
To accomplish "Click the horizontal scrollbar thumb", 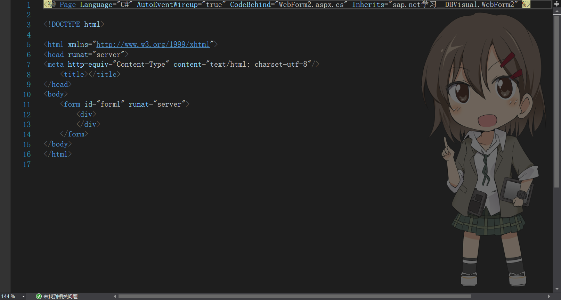I will click(x=294, y=296).
